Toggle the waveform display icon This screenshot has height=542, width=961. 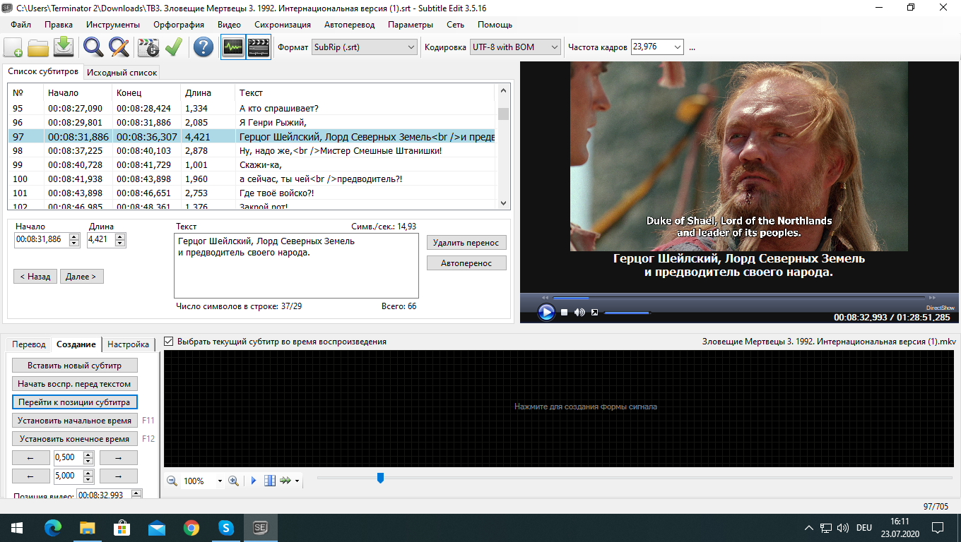[x=233, y=47]
